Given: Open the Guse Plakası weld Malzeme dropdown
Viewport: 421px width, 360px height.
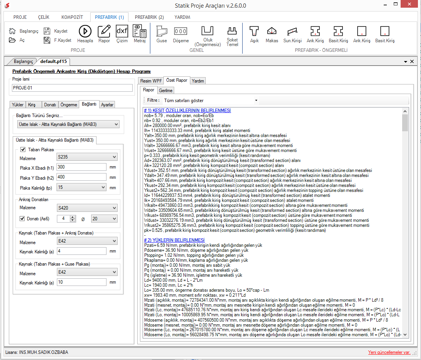Looking at the screenshot, I should [x=87, y=272].
